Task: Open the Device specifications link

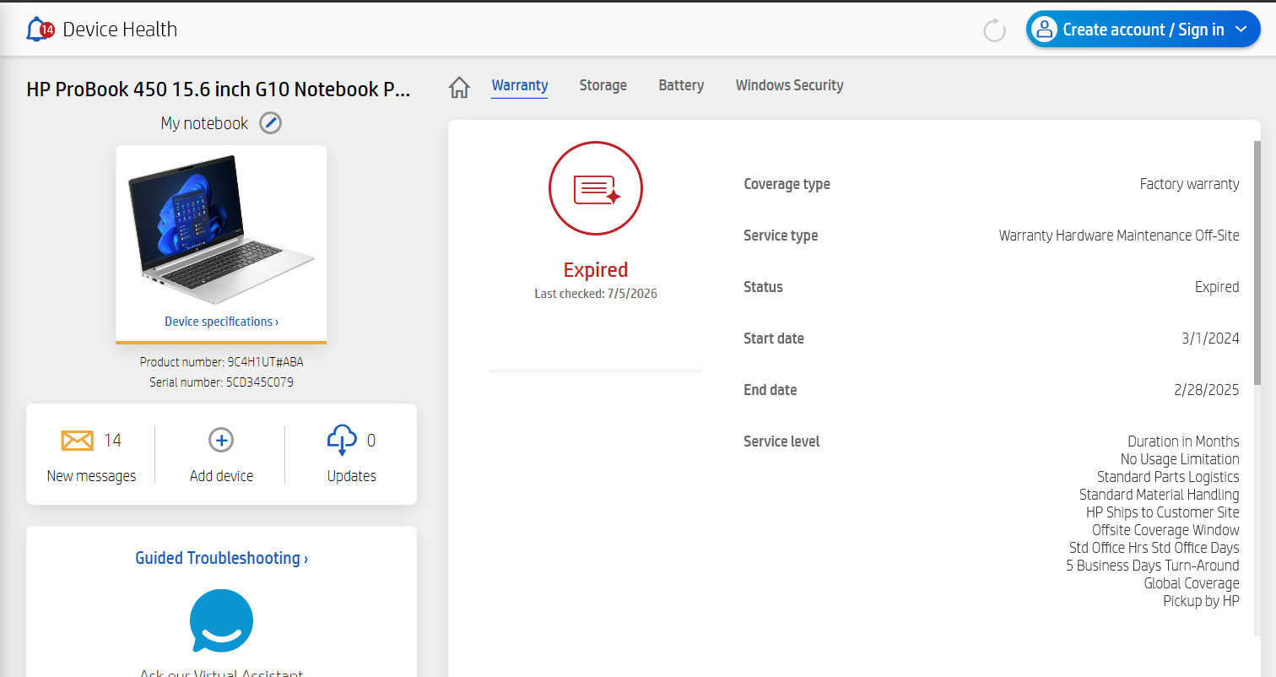Action: 221,322
